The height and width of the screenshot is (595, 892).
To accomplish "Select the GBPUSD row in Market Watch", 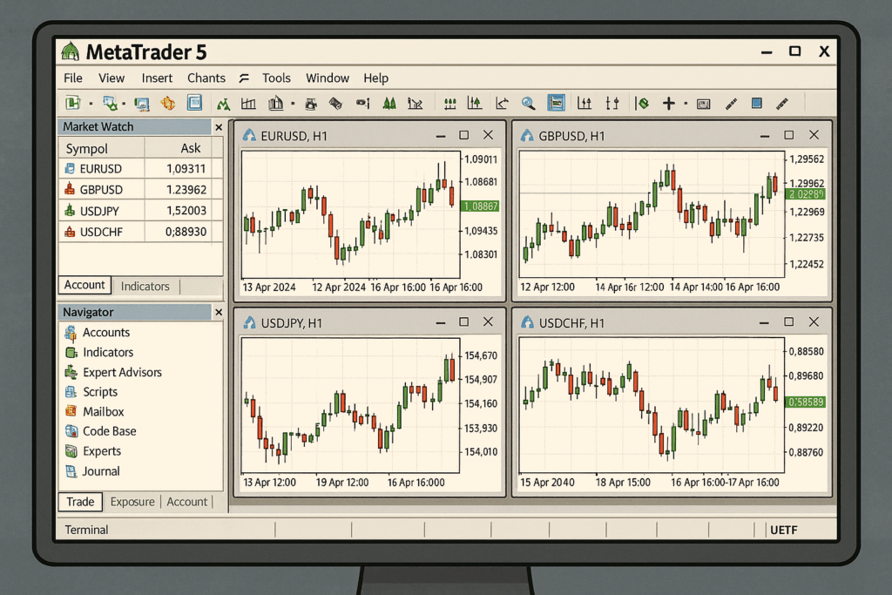I will pos(140,189).
